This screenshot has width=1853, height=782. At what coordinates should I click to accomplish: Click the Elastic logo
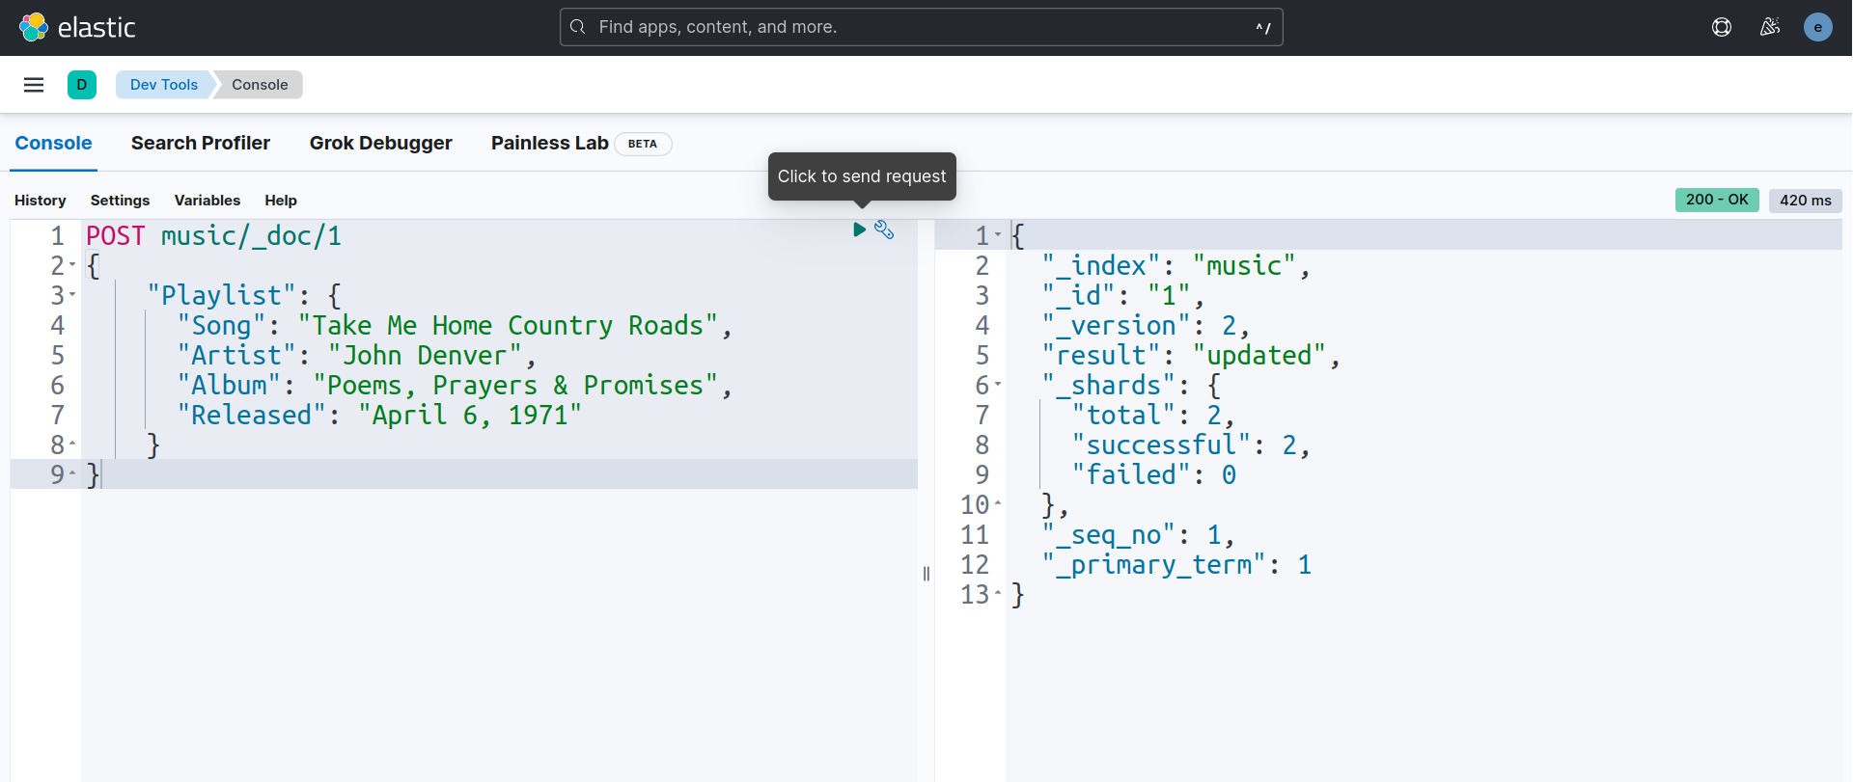pyautogui.click(x=77, y=27)
